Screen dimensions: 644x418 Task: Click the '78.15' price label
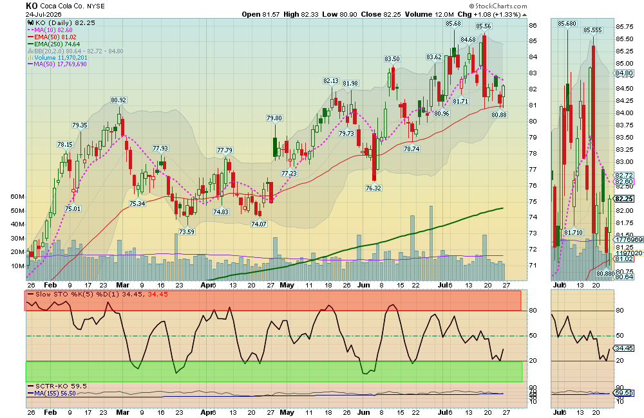65,145
